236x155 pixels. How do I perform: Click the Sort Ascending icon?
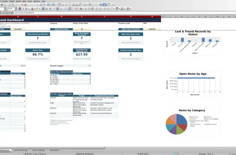(63, 5)
